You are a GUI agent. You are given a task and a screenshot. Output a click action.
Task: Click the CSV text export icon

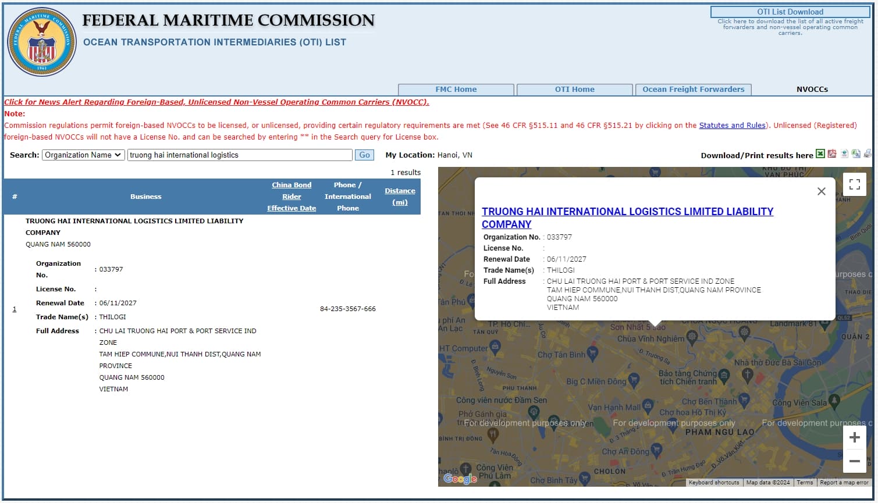coord(856,154)
